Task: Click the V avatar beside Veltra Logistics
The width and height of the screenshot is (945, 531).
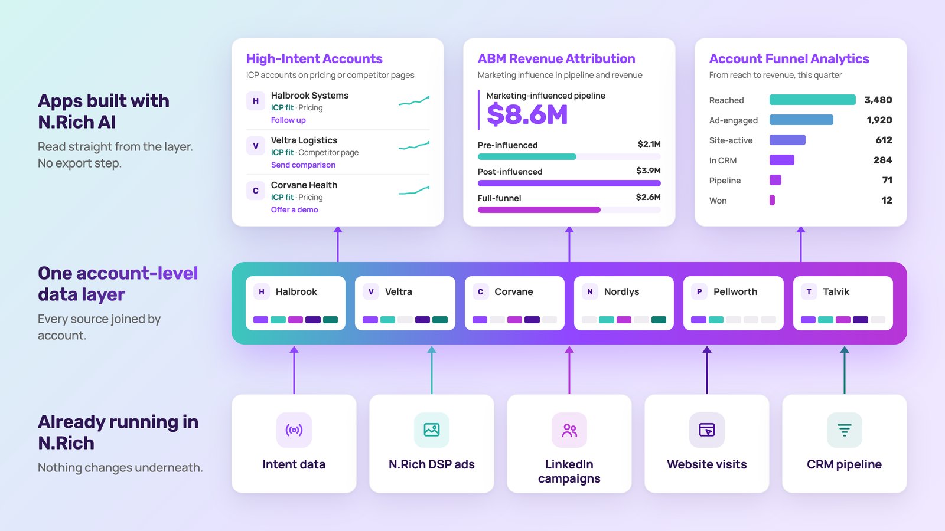Action: [x=256, y=146]
